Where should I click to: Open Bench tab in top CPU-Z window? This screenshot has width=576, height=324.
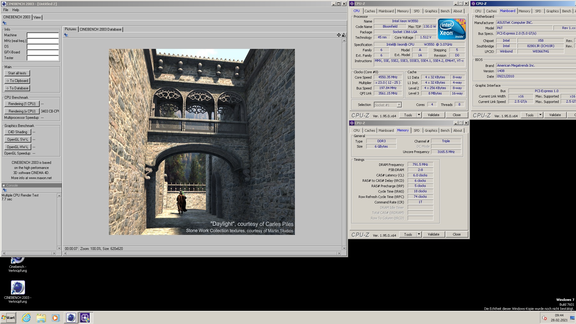445,11
